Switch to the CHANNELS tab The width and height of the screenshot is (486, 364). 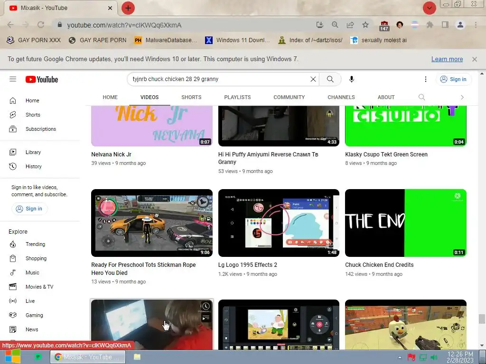coord(341,97)
